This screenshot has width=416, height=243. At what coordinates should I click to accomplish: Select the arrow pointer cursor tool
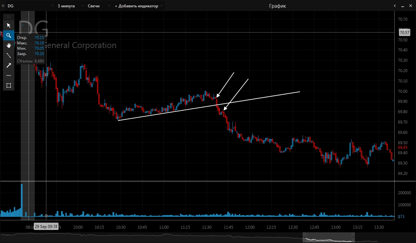(9, 25)
